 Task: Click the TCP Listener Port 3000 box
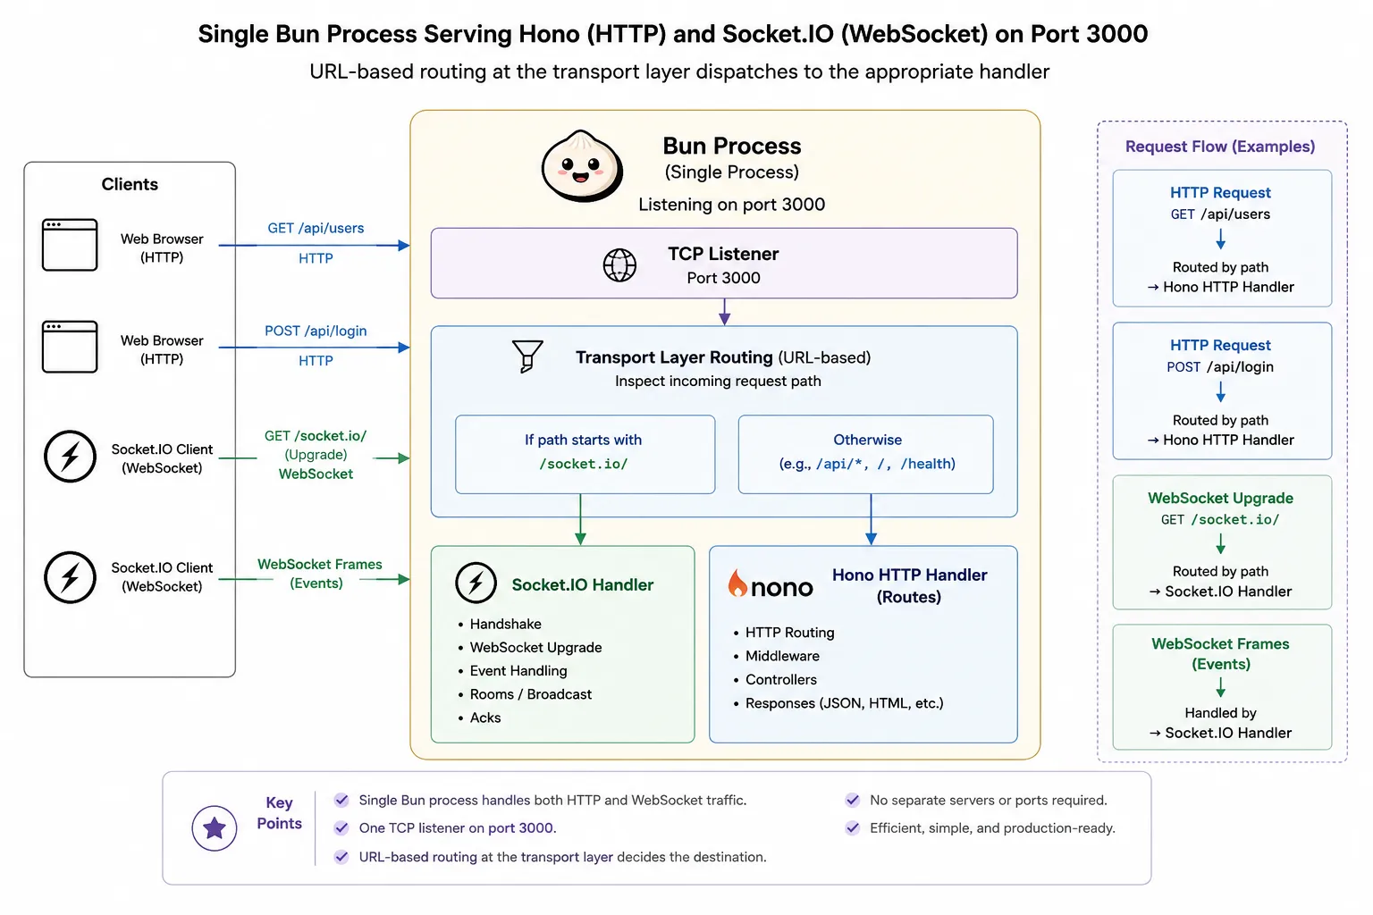724,263
